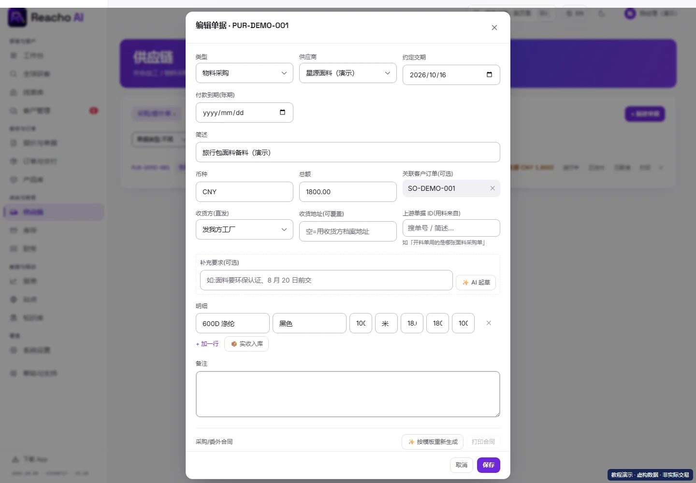The width and height of the screenshot is (696, 483).
Task: Click the dialog title 编辑单据 · PUR-DEMO-001
Action: tap(242, 25)
